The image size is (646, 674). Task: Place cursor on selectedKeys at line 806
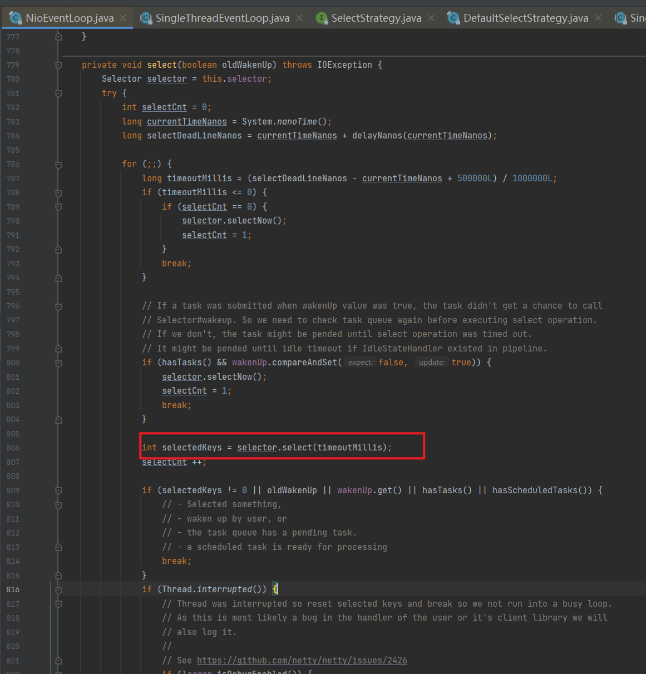coord(191,448)
